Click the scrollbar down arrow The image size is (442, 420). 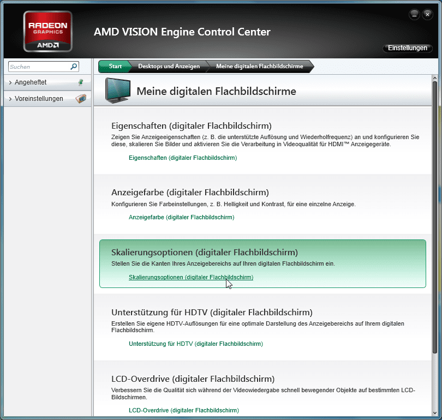pos(435,413)
